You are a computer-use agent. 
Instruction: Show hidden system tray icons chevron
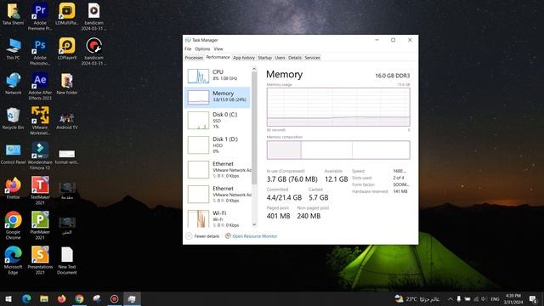point(450,298)
